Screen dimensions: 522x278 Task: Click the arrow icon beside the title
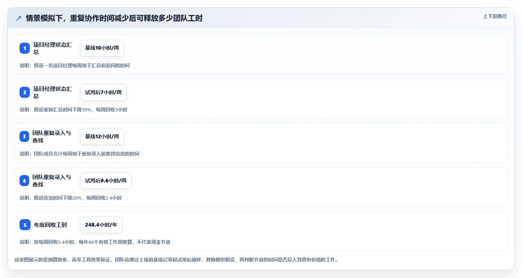point(19,18)
